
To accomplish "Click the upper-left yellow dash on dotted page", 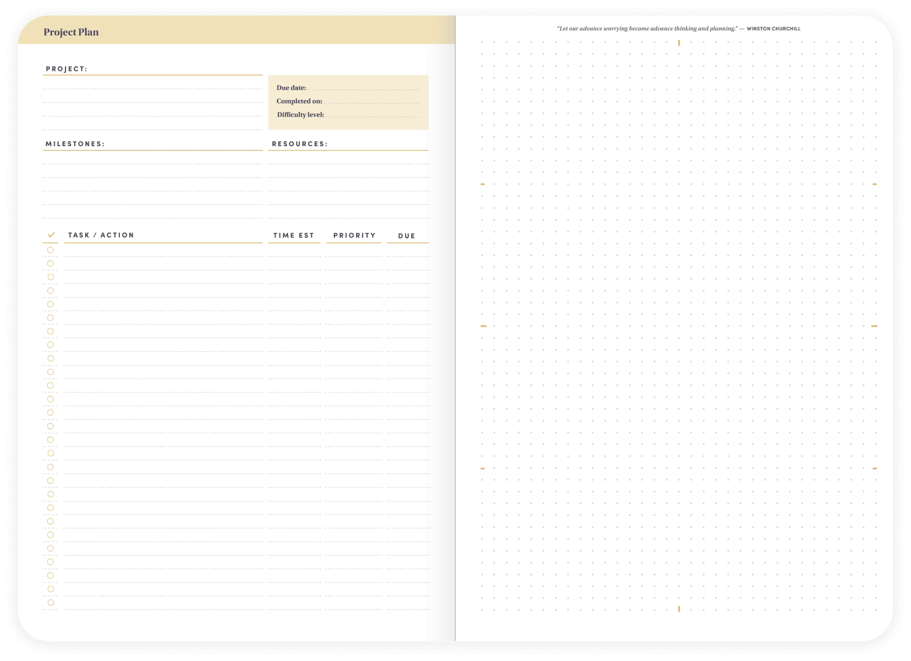I will (x=483, y=184).
